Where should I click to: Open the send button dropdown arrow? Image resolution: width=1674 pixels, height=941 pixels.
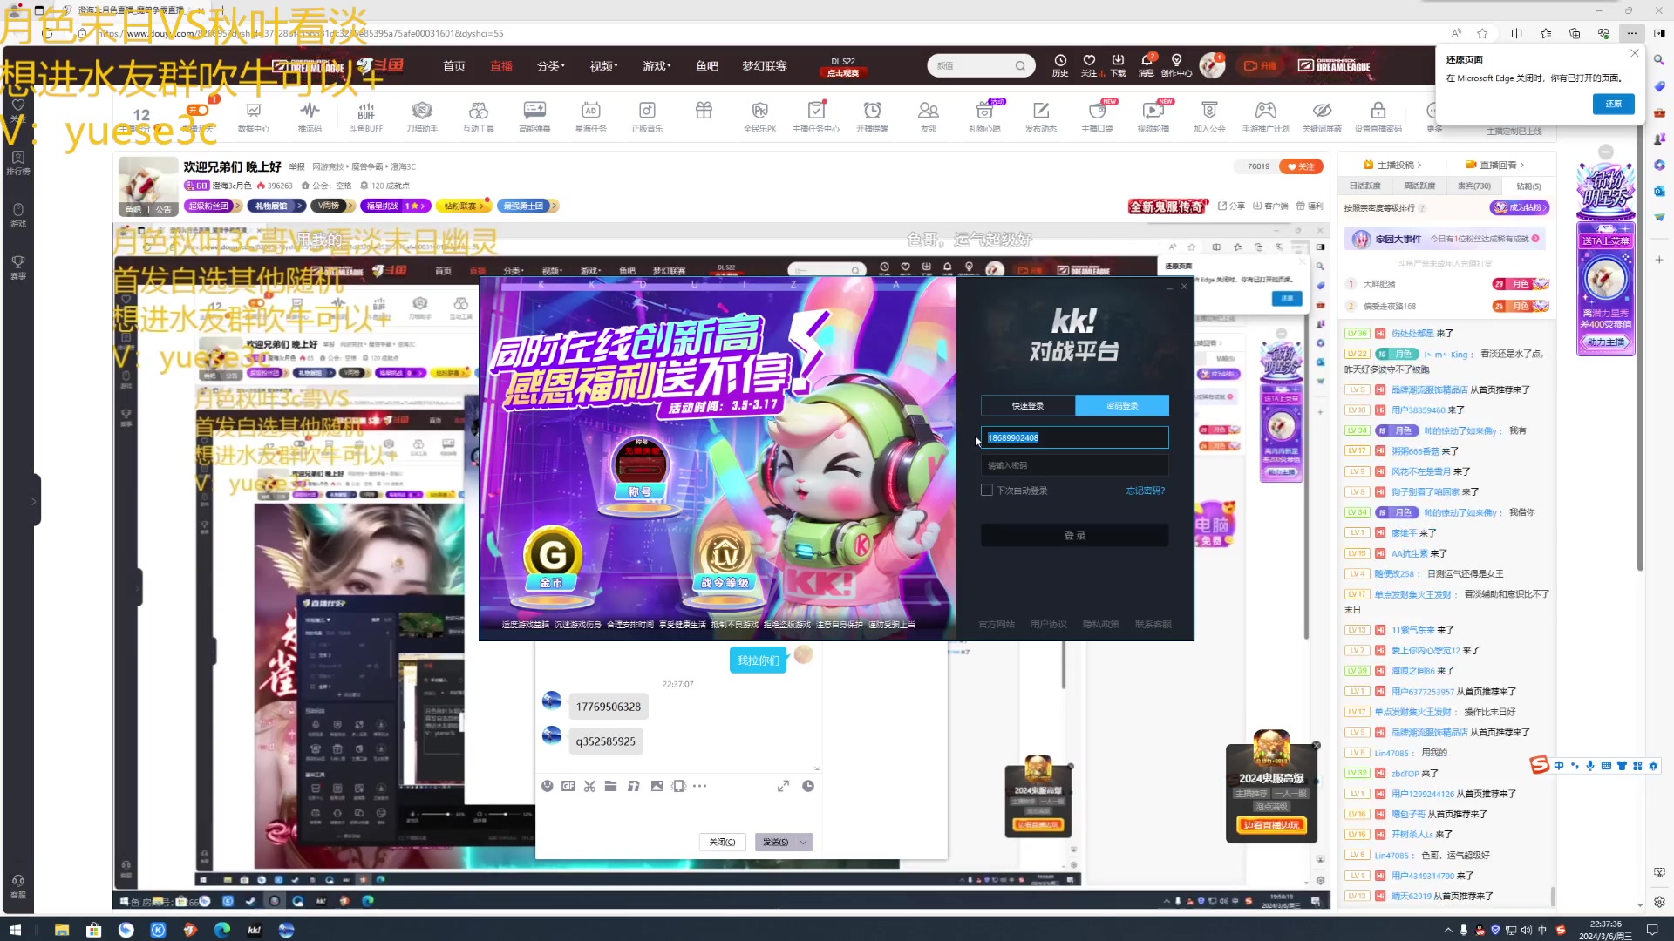coord(803,842)
